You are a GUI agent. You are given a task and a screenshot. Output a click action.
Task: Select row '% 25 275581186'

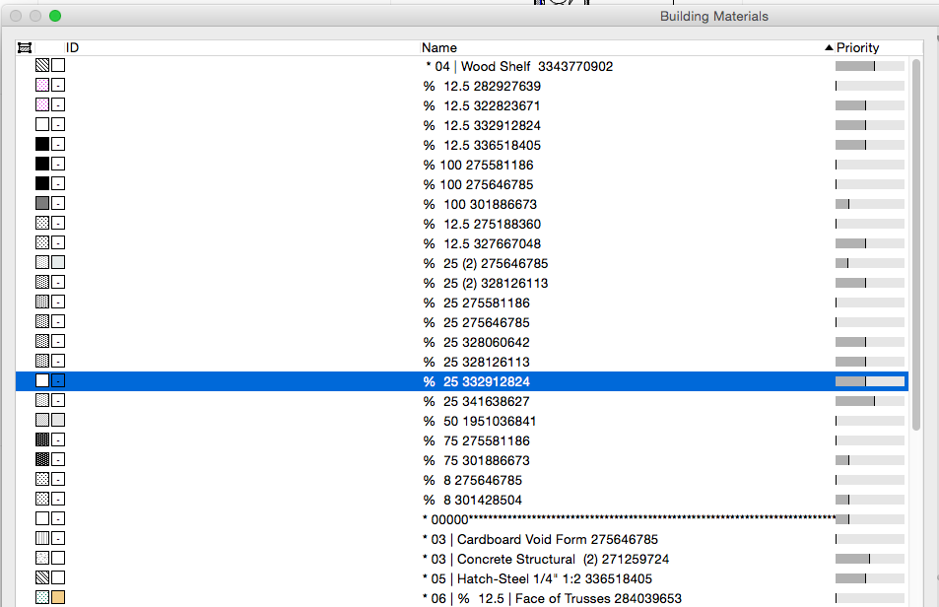462,303
